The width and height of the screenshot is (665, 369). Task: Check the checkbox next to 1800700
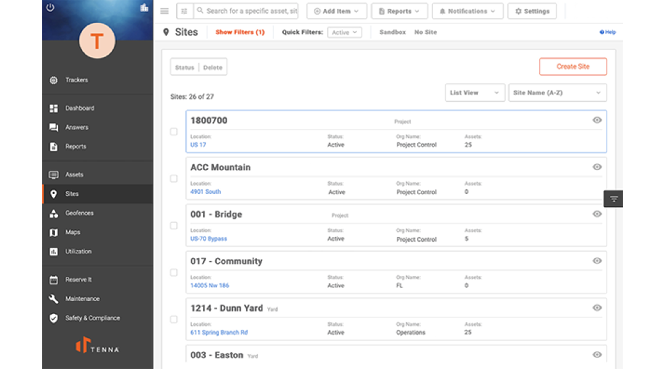[x=174, y=132]
